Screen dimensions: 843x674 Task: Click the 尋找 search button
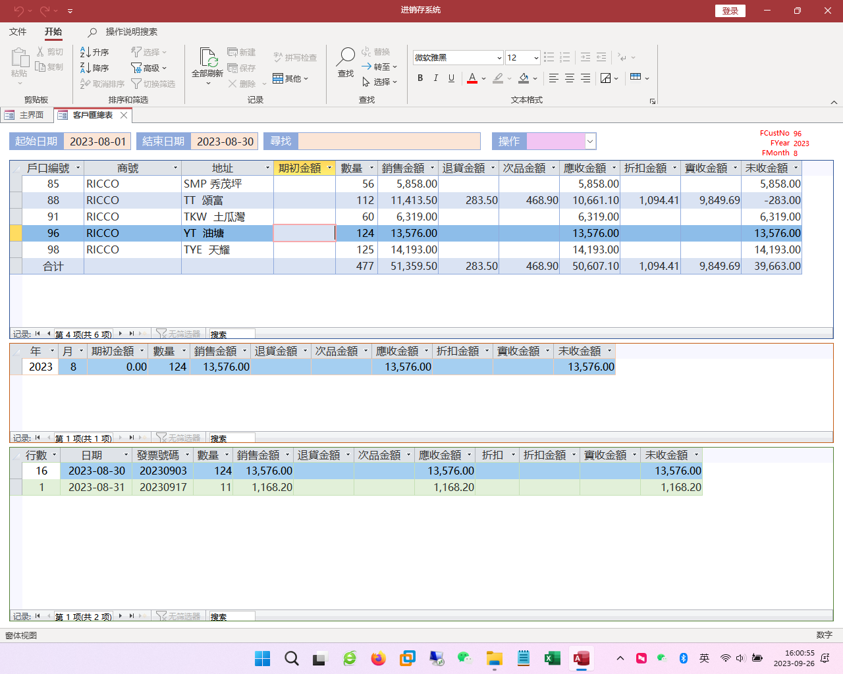click(x=281, y=142)
